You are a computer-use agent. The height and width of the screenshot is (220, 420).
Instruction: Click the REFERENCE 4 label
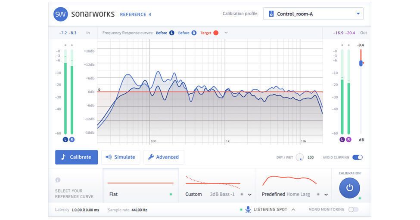point(136,15)
